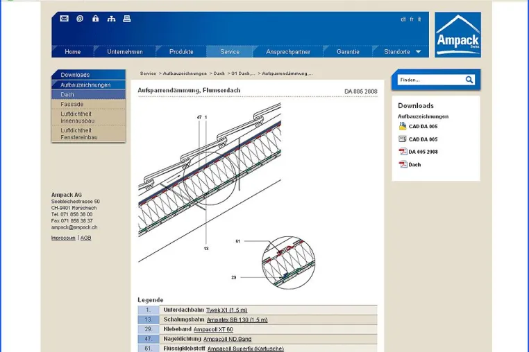Screen dimensions: 529x352
Task: Select Downloads in the left sidebar
Action: [88, 75]
